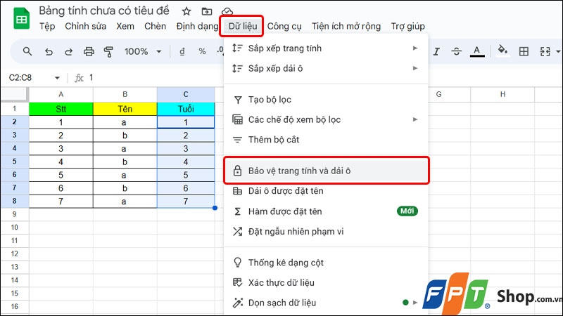Choose Thống kê dạng cột
The height and width of the screenshot is (316, 563).
[x=326, y=263]
